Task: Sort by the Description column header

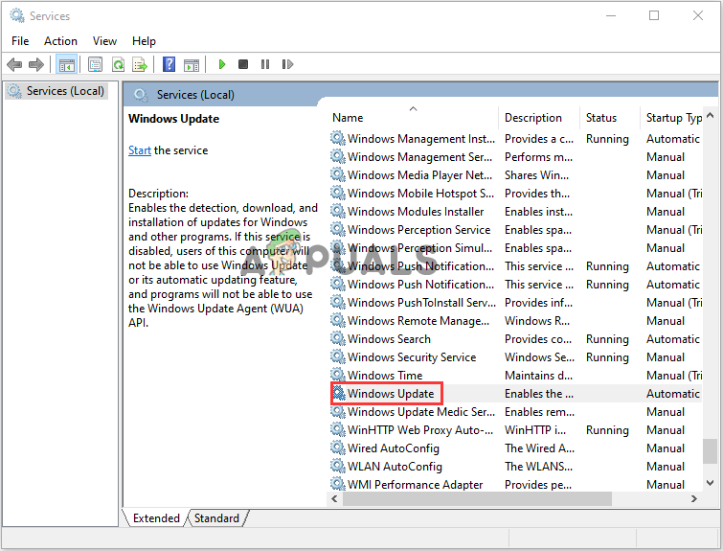Action: 538,118
